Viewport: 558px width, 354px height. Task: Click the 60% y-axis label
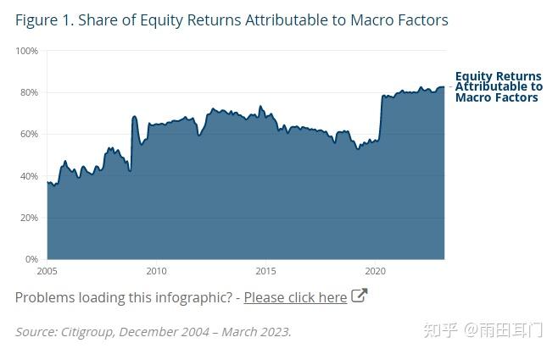point(29,134)
